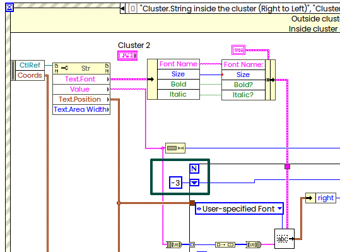Click the right unbundle element
This screenshot has width=340, height=252.
325,198
